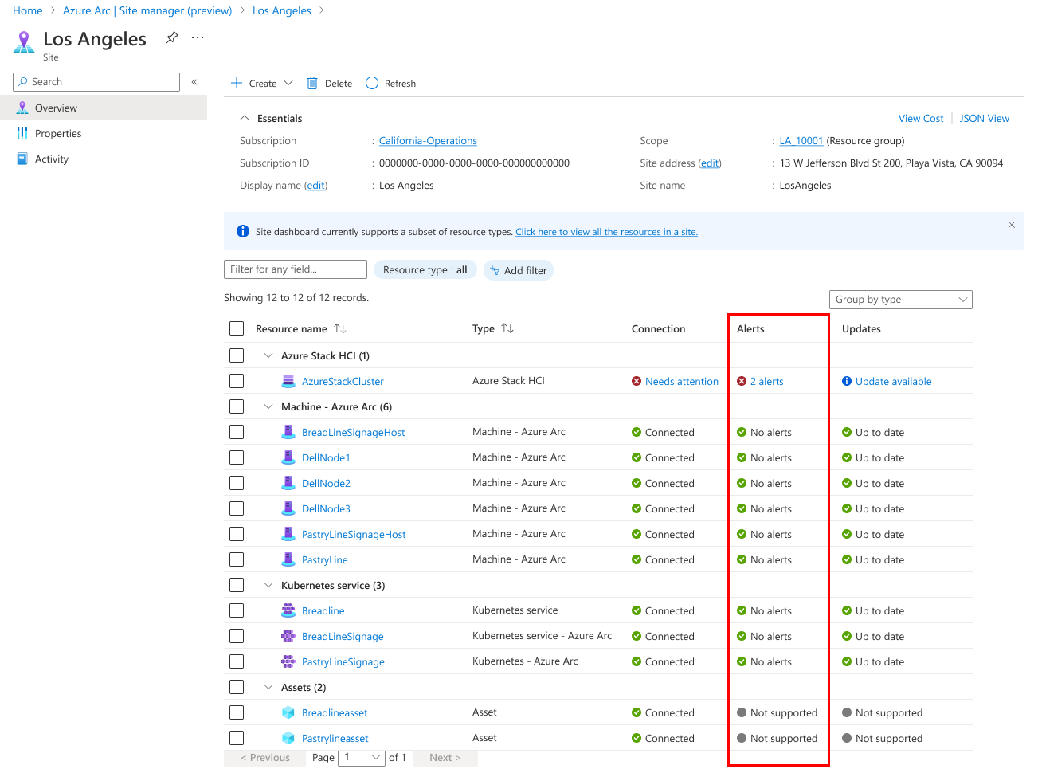This screenshot has height=777, width=1038.
Task: Switch to the Properties section
Action: tap(57, 133)
